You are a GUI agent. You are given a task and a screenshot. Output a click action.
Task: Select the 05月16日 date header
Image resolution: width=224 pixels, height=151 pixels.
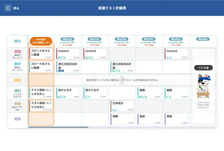pos(203,39)
